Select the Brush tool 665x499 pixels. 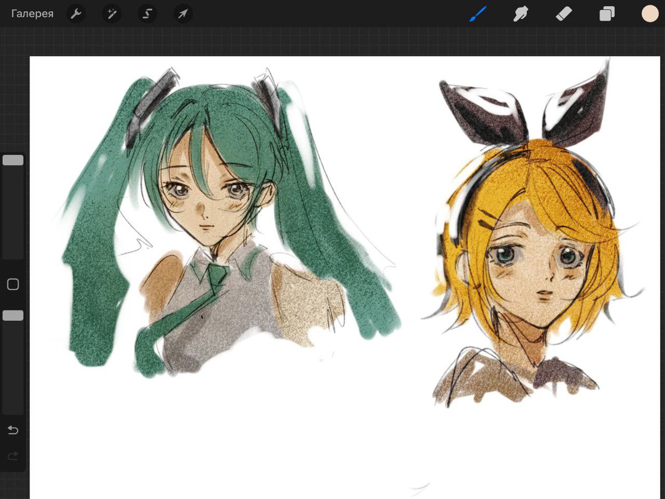478,14
